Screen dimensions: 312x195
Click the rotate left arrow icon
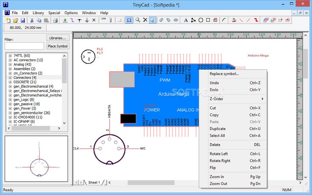point(162,20)
